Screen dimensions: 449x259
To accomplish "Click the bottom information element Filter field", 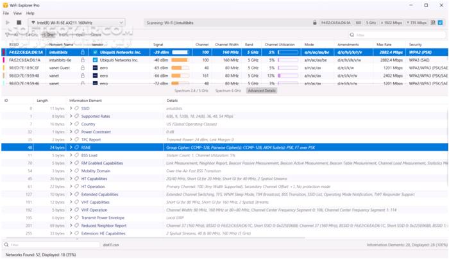I will coord(51,245).
